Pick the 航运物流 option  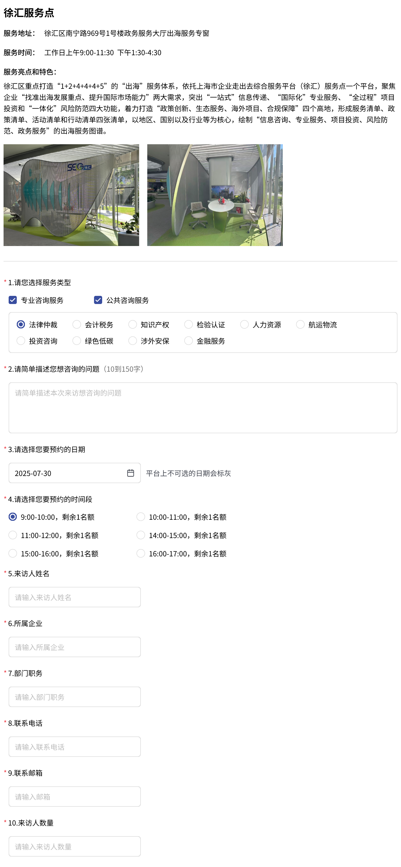tap(300, 324)
